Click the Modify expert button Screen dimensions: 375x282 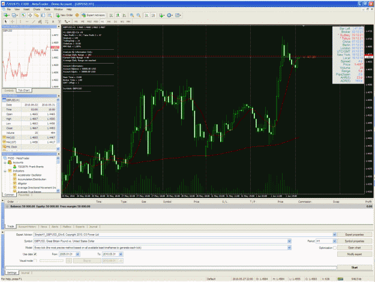(355, 254)
